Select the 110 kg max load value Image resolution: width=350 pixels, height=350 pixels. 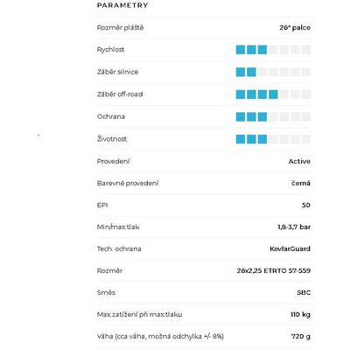300,314
